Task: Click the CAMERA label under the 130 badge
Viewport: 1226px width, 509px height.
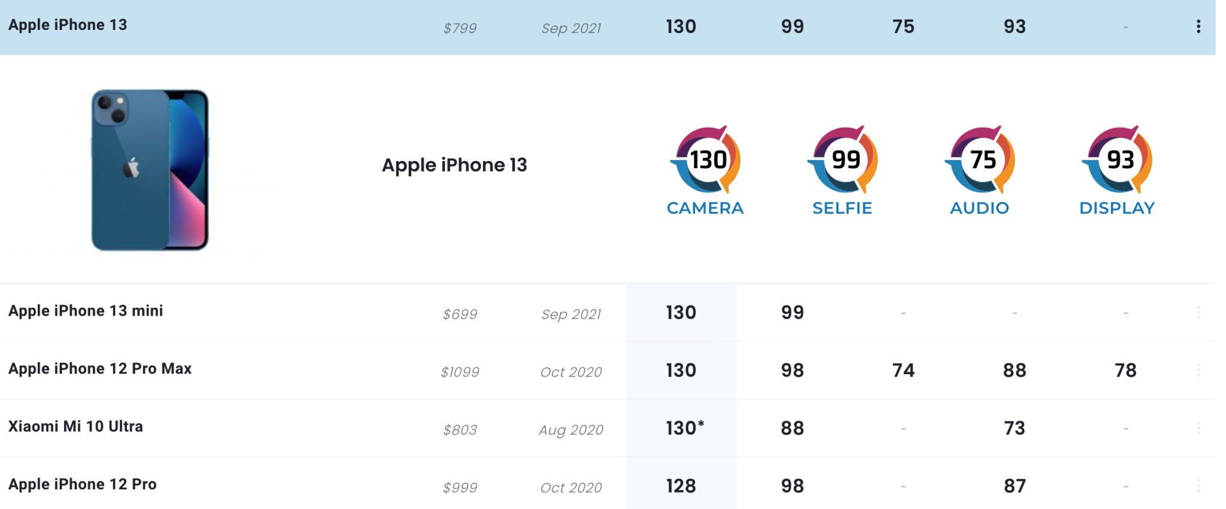Action: coord(705,208)
